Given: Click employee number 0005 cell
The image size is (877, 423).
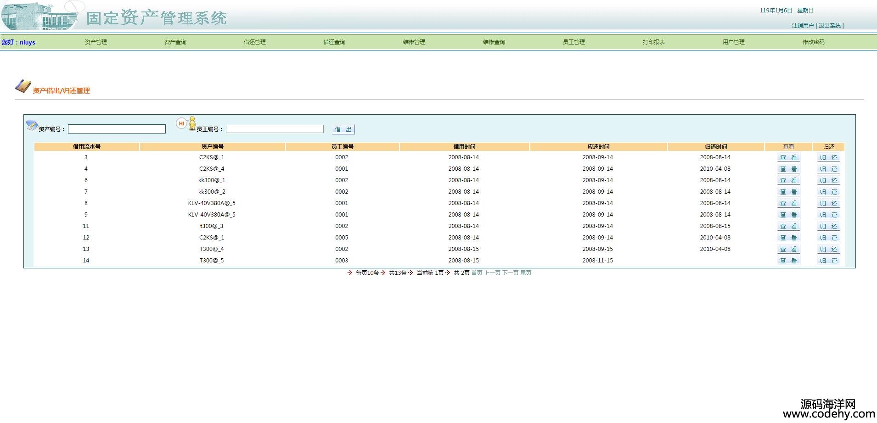Looking at the screenshot, I should point(342,238).
